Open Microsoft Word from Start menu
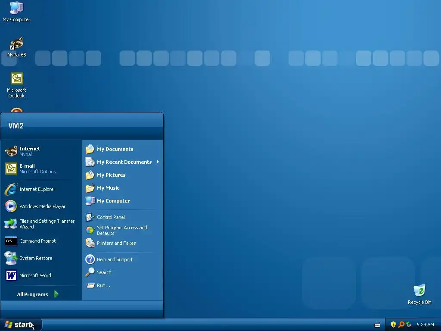 click(41, 275)
